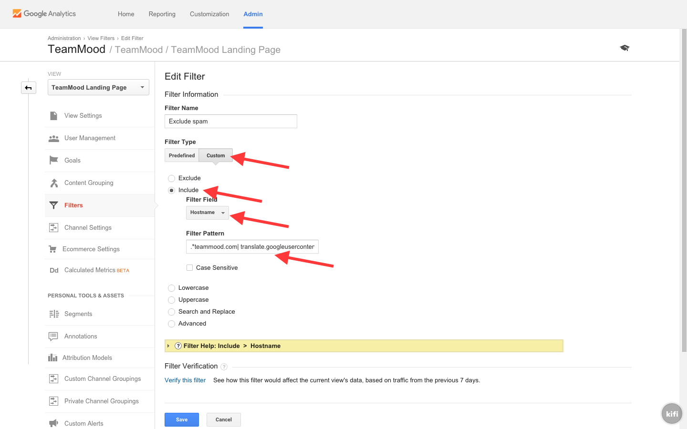Go to View Filters breadcrumb
Viewport: 687px width, 429px height.
[x=101, y=38]
